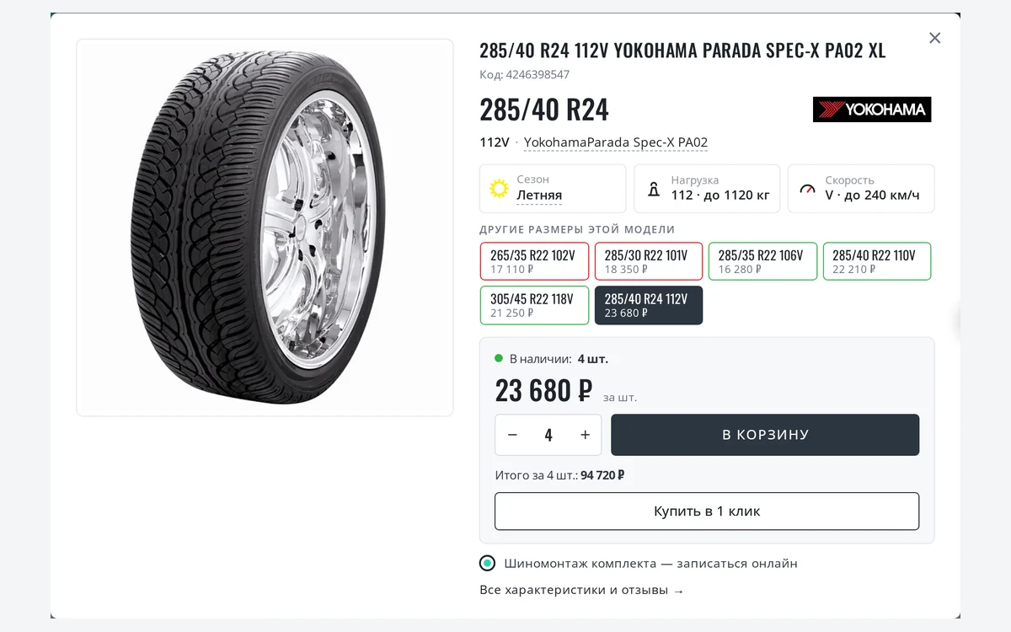Pick size 305/45 R22 118V
Viewport: 1011px width, 632px height.
coord(534,305)
